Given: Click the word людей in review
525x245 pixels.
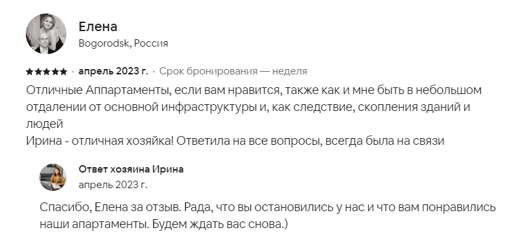Looking at the screenshot, I should click(45, 125).
